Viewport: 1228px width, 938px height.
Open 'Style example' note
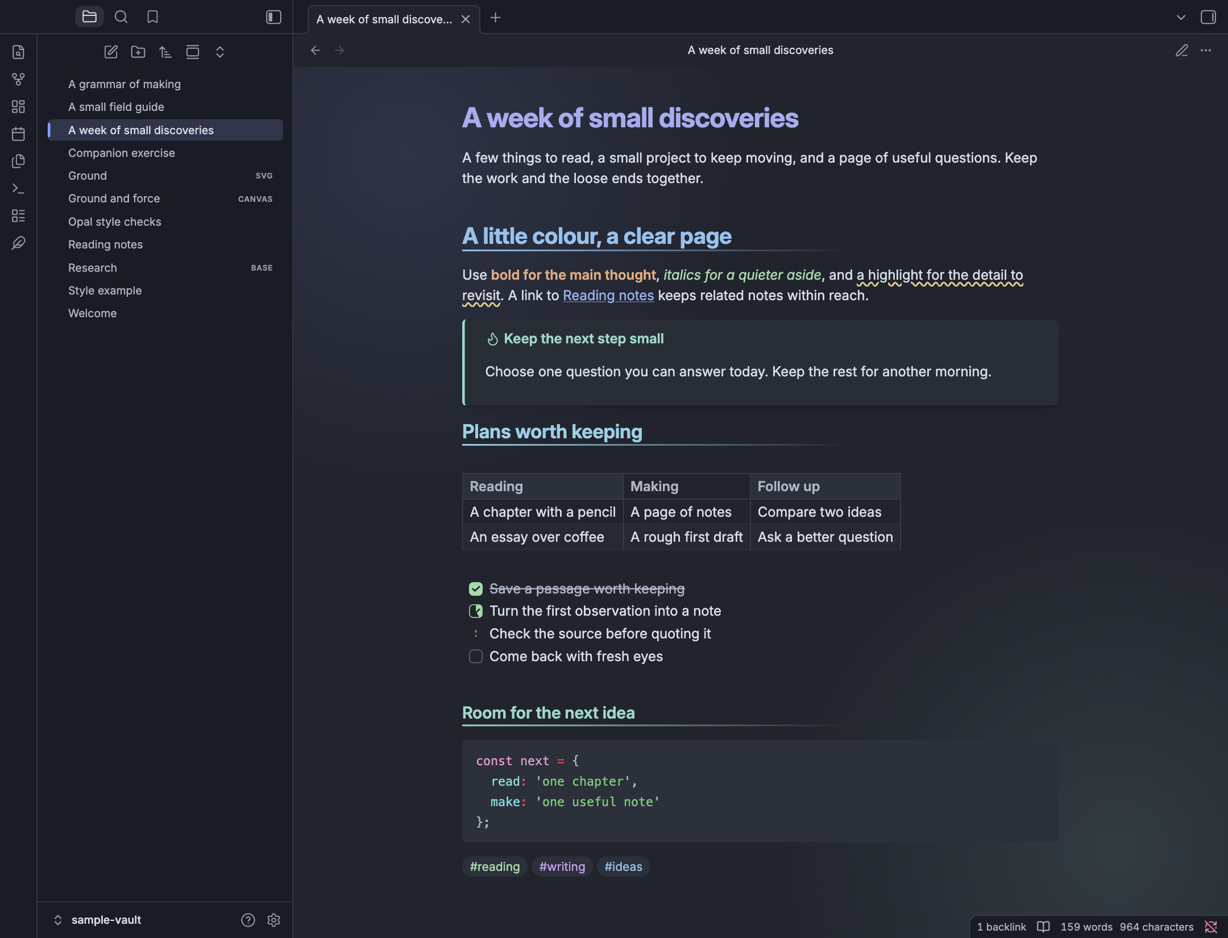tap(165, 290)
